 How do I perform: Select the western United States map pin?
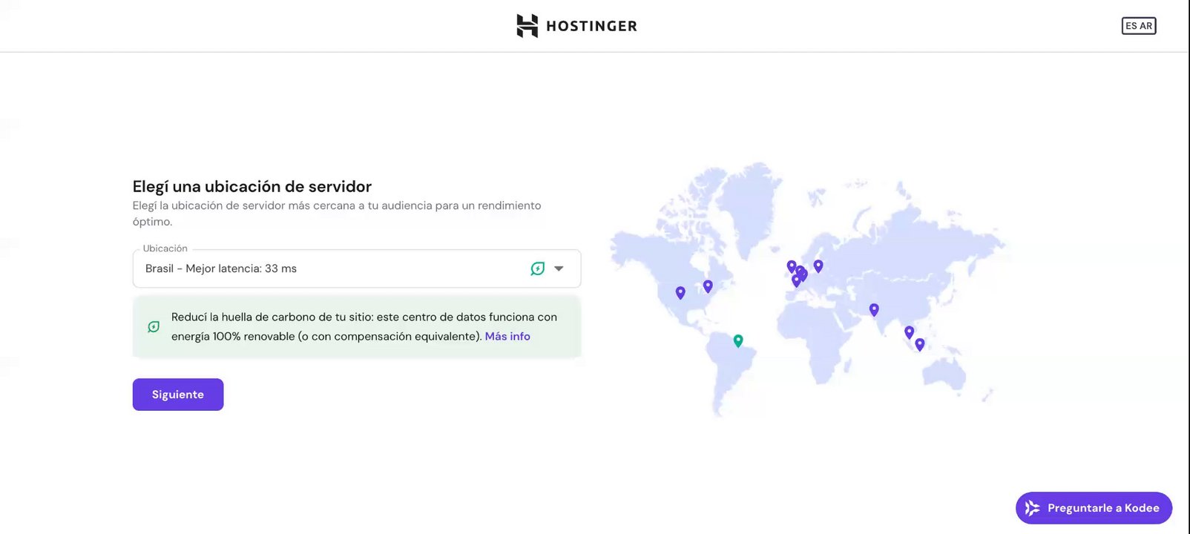click(x=680, y=292)
